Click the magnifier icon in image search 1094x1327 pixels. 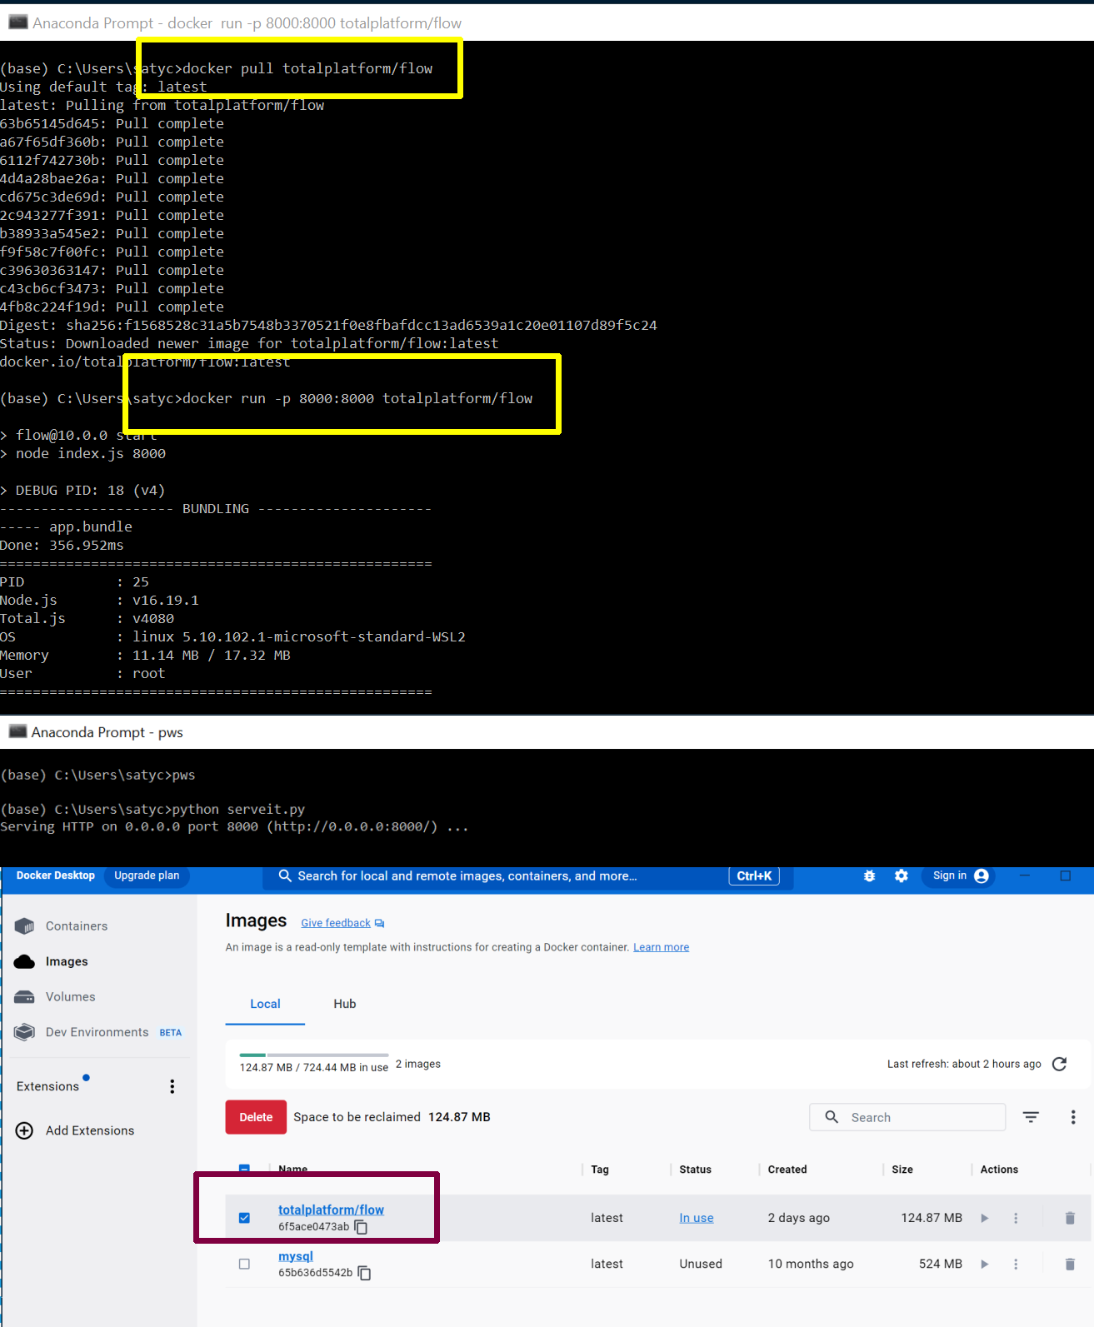tap(832, 1117)
